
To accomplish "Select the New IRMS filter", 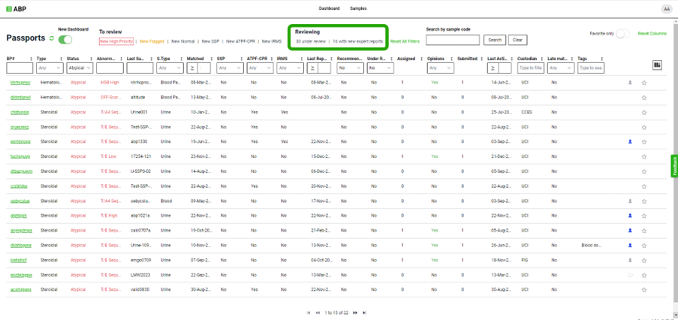I will (x=272, y=41).
